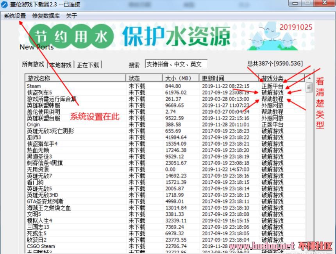Click size value 61976.02
336x254 pixels.
176,93
